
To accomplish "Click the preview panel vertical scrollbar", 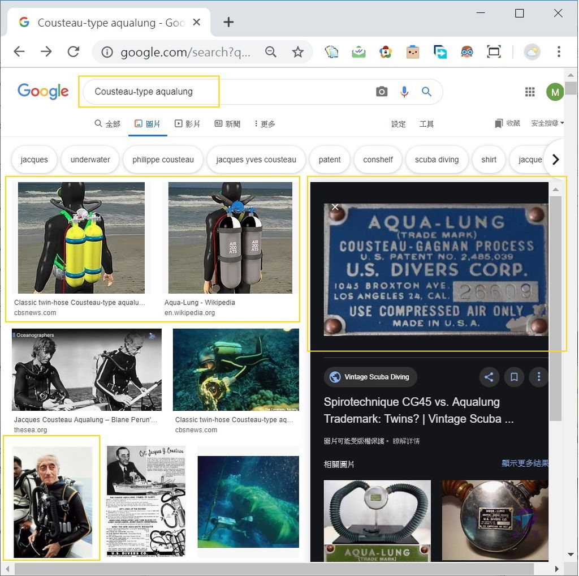I will click(555, 308).
